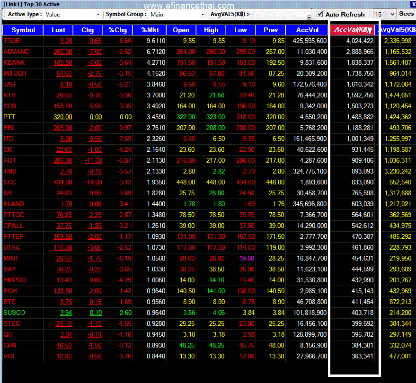Screen dimensions: 416x383
Task: Select the BBL symbol
Action: (x=9, y=128)
